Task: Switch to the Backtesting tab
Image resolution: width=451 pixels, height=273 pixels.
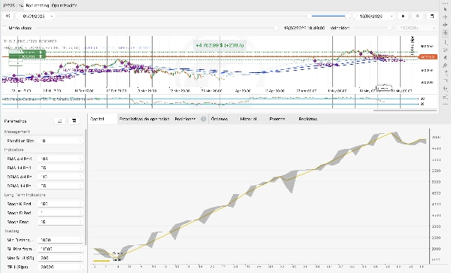Action: pos(37,5)
